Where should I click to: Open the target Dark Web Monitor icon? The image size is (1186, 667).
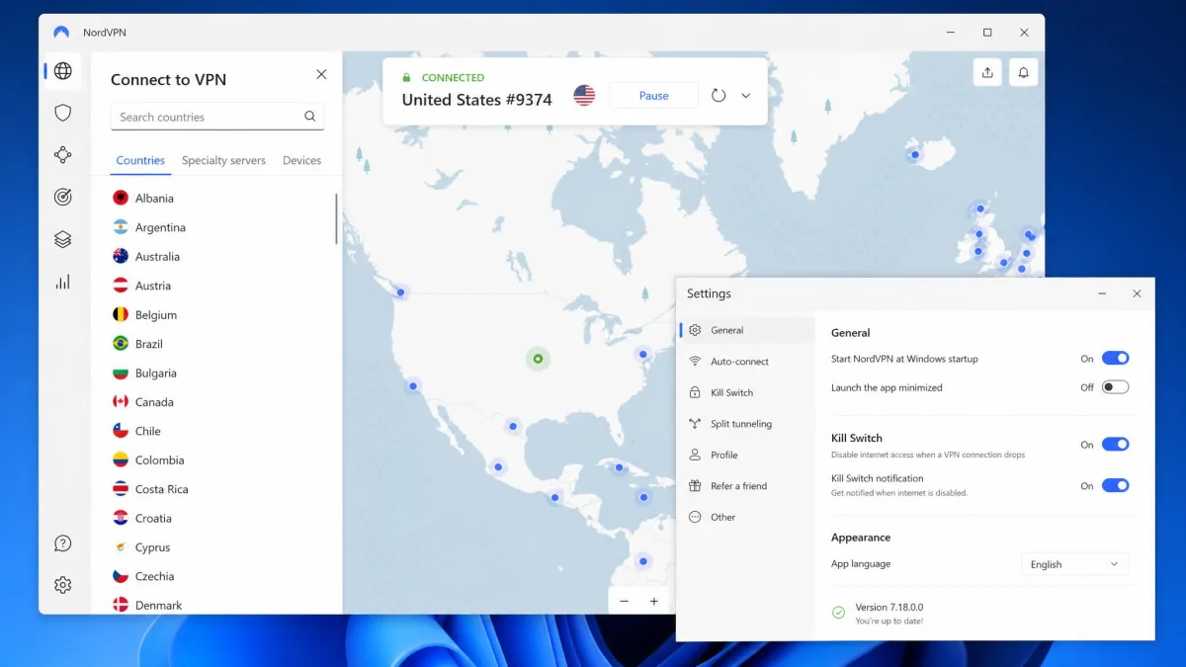pos(63,198)
